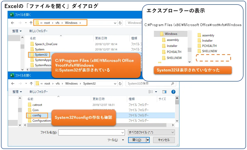Screen dimensions: 247x150
Task: Click scroll-up arrow of System32 file list
Action: 177,98
